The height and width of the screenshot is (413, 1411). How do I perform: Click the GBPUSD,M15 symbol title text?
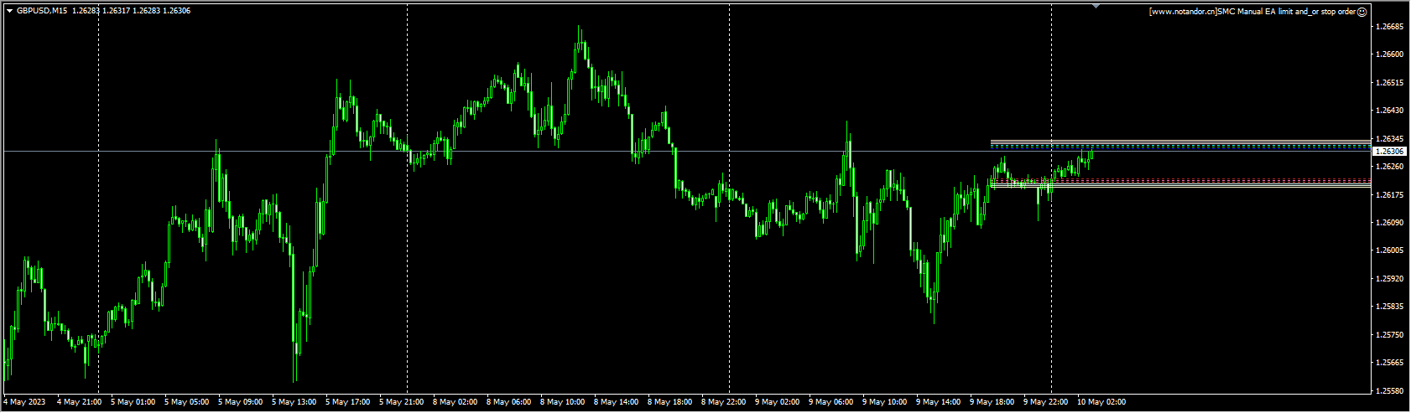point(42,11)
